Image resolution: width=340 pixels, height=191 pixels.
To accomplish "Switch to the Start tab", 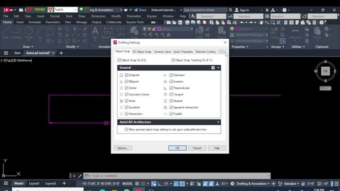I will point(17,53).
